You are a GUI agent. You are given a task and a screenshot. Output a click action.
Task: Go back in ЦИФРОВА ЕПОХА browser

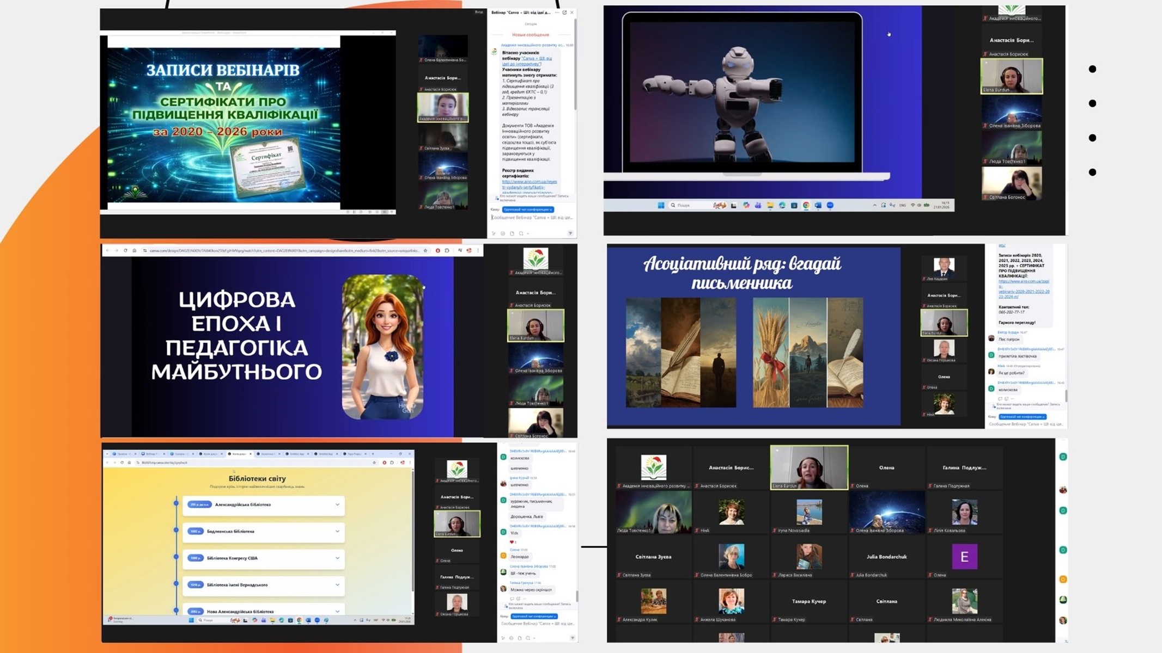click(107, 250)
